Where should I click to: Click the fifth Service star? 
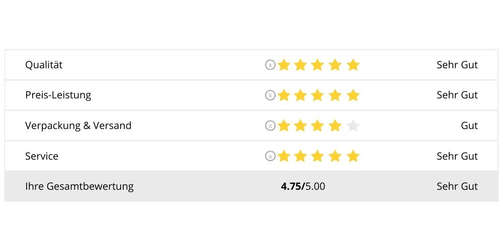coord(353,156)
